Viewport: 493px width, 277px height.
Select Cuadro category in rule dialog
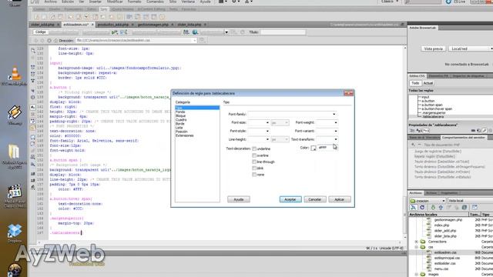click(x=181, y=120)
